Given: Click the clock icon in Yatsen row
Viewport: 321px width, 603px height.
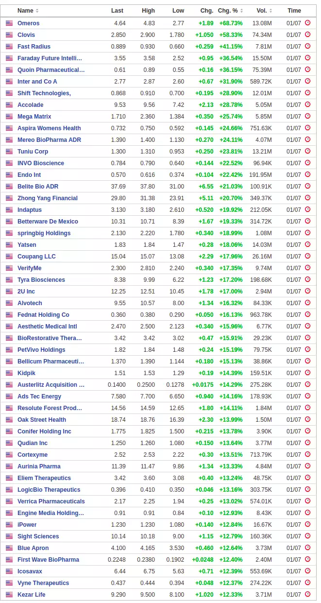Looking at the screenshot, I should [x=307, y=244].
